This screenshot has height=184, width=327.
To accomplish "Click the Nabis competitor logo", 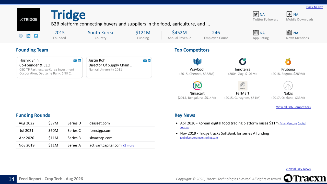I will [288, 86].
